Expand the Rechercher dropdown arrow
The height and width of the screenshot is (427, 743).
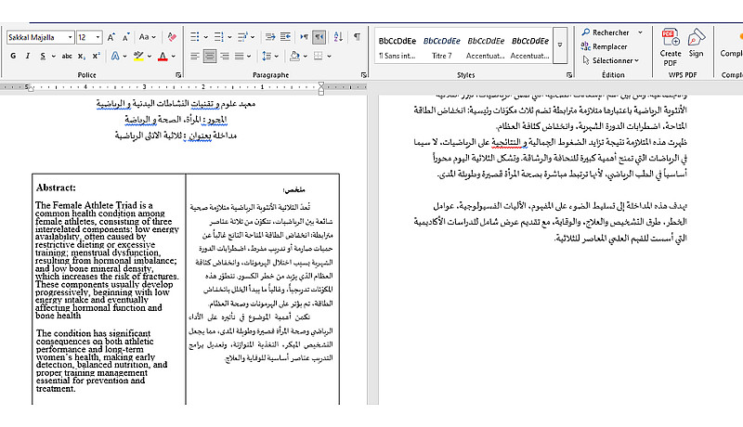pos(640,32)
